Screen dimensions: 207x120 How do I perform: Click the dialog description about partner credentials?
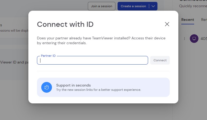click(x=101, y=40)
